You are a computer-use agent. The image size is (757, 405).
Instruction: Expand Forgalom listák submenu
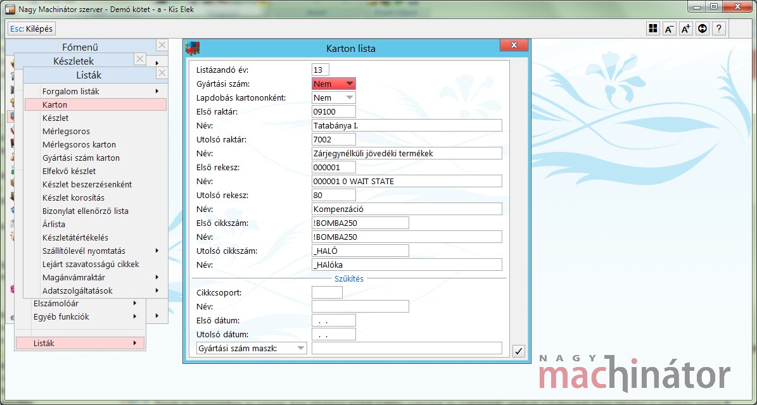point(96,91)
